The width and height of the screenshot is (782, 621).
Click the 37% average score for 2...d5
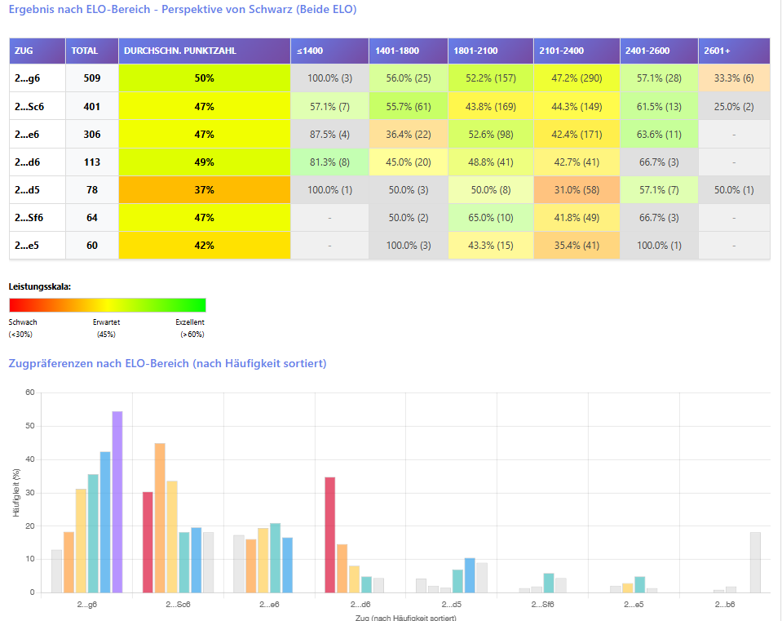coord(204,190)
